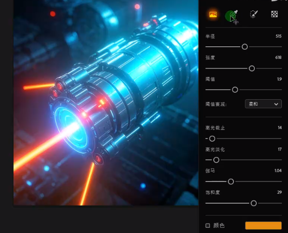Click the 高光截止 slider handle
Viewport: 288px width, 233px height.
212,138
